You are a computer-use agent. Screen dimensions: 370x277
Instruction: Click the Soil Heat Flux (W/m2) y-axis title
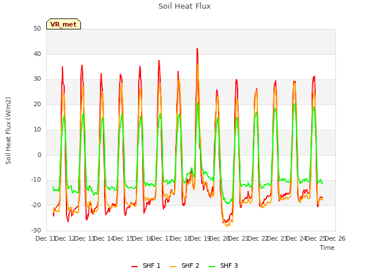point(8,130)
